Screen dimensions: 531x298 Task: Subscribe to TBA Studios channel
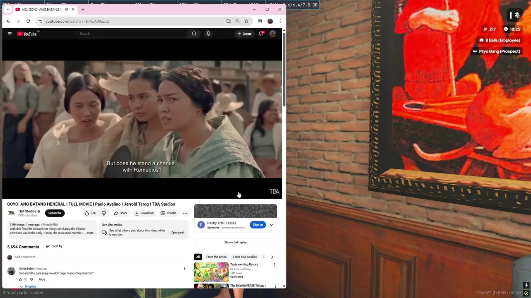(x=55, y=213)
